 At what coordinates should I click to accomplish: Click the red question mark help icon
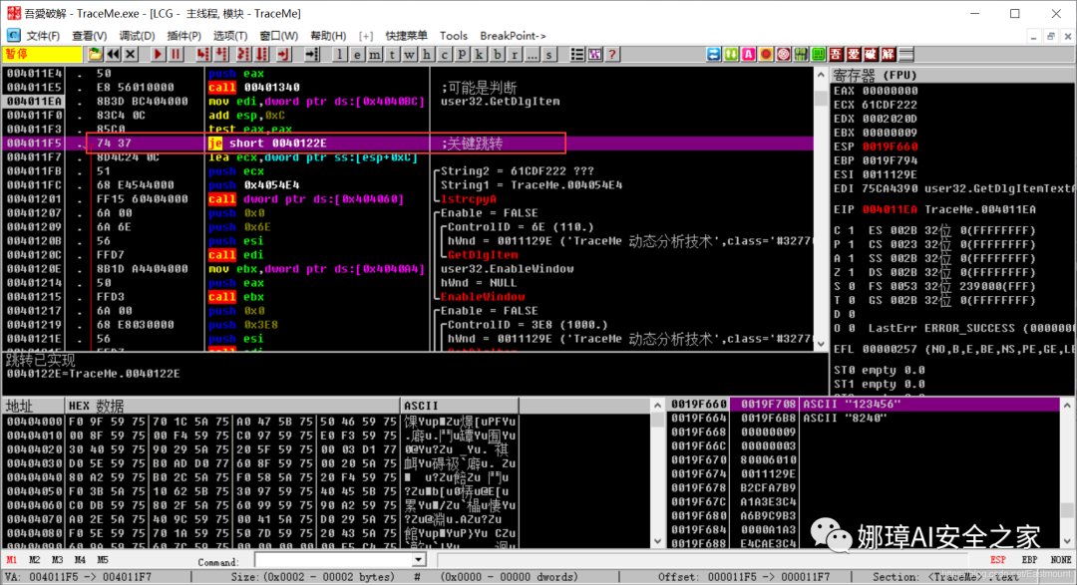coord(612,54)
